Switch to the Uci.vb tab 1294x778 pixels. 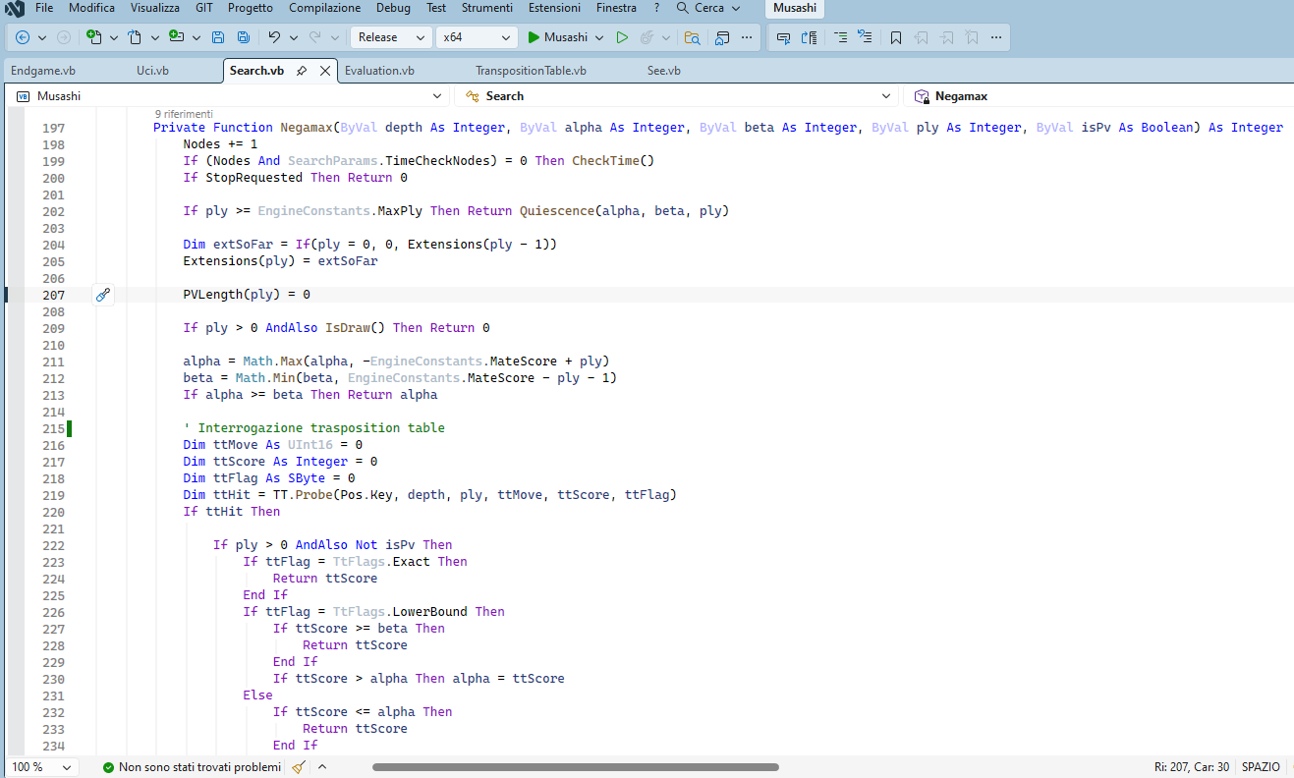152,71
